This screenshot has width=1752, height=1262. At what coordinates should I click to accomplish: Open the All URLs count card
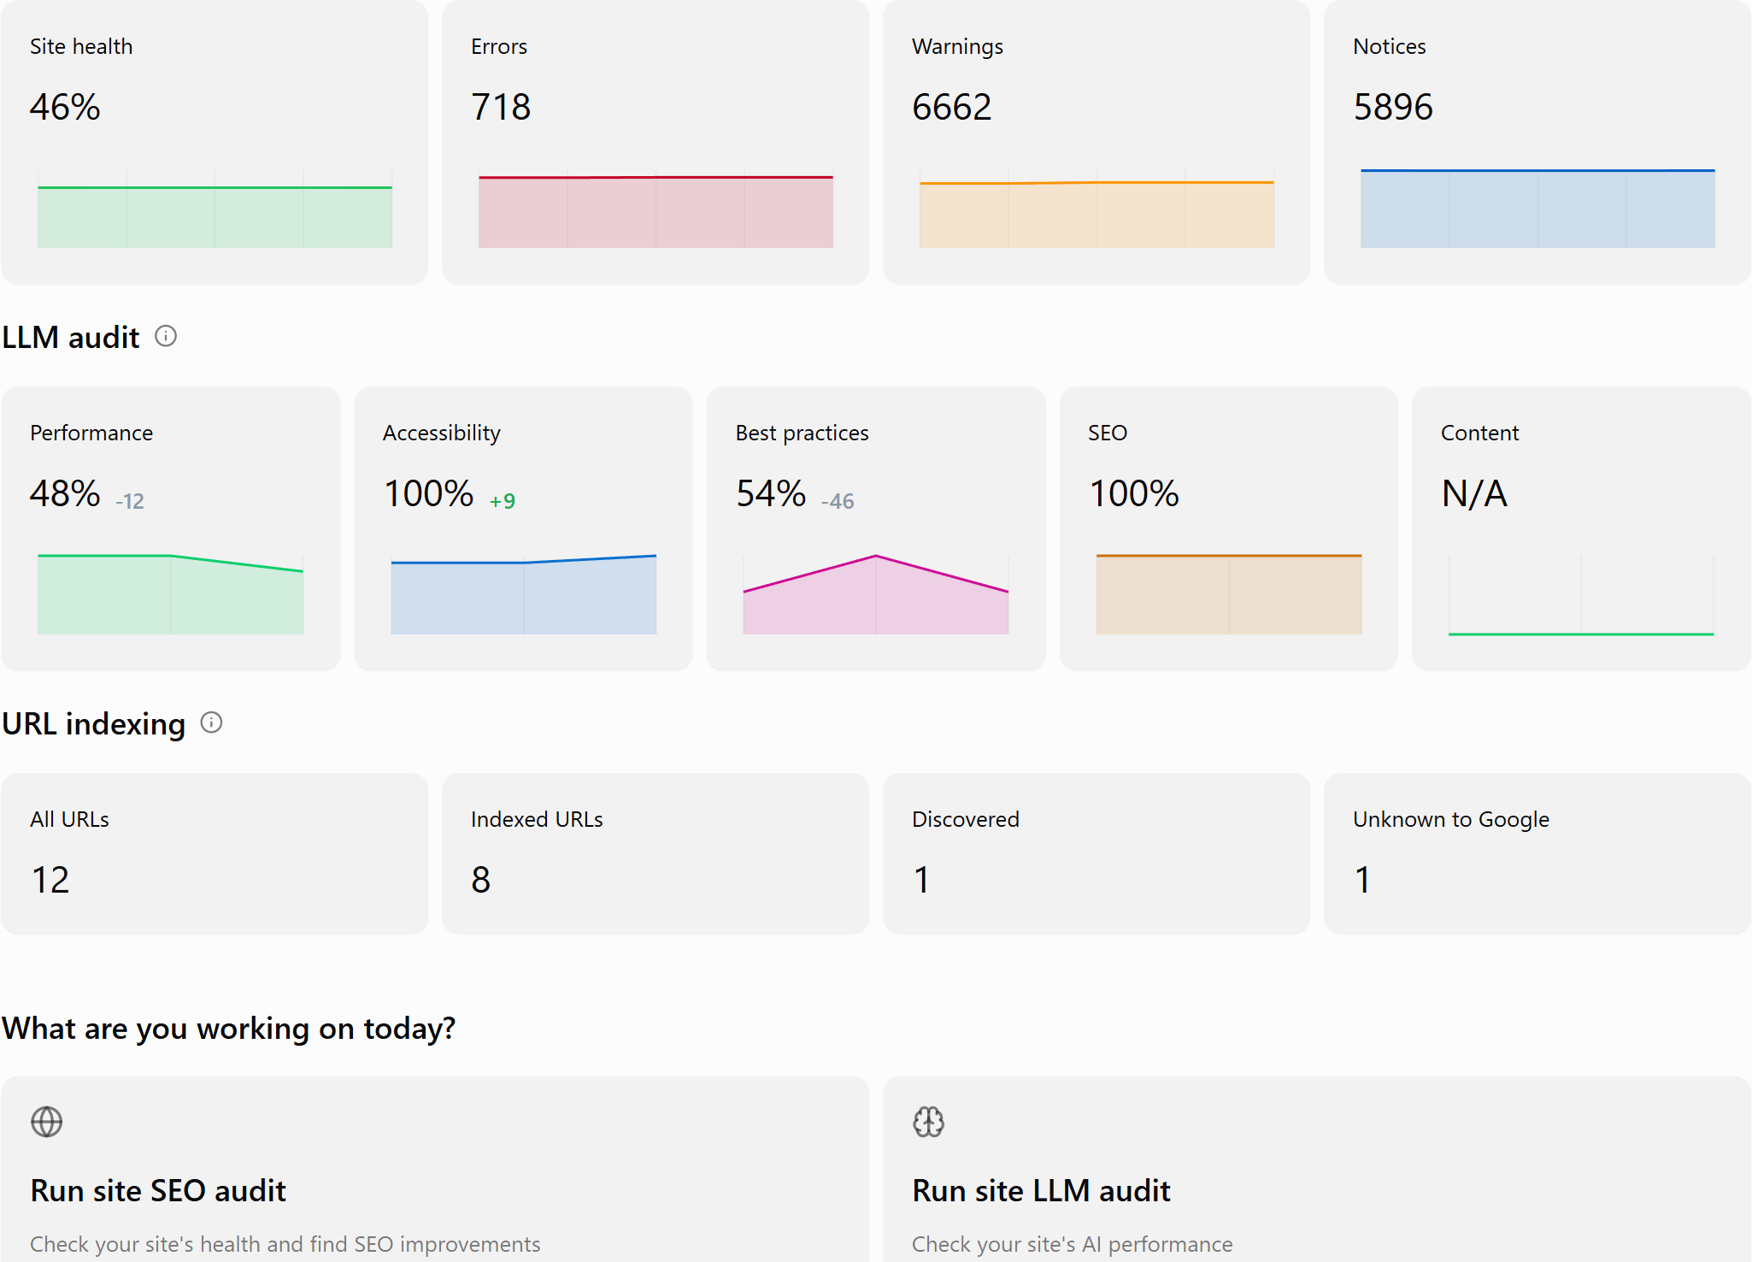[x=215, y=853]
